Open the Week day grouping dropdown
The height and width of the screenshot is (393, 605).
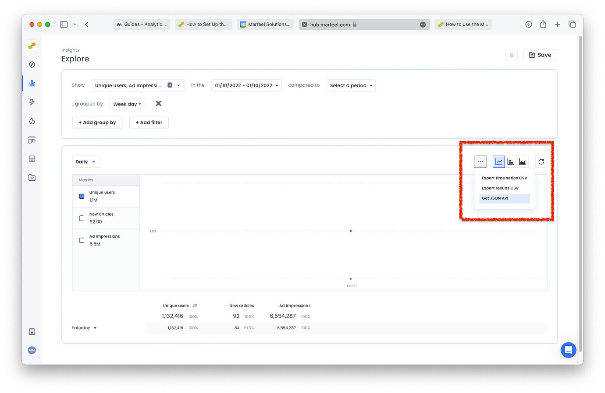coord(128,104)
